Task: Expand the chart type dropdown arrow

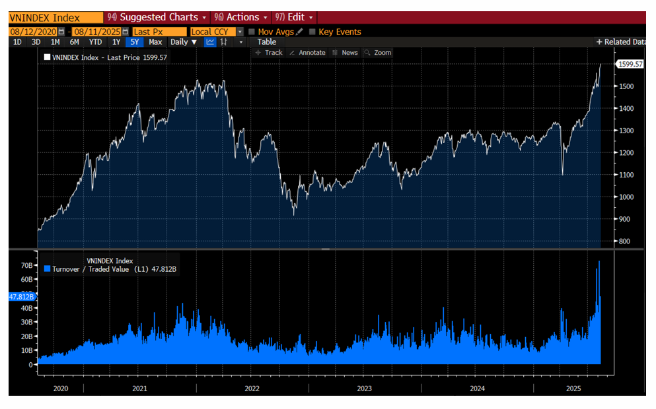Action: click(241, 42)
